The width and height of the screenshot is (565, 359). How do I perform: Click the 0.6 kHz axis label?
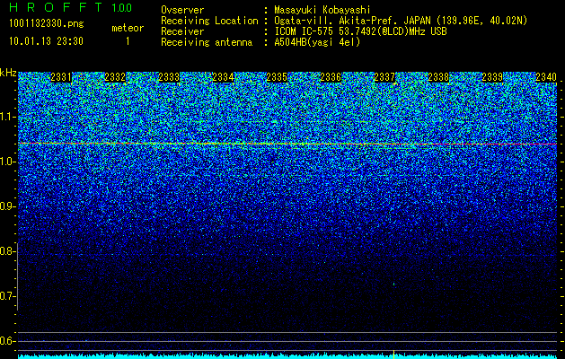[6, 341]
